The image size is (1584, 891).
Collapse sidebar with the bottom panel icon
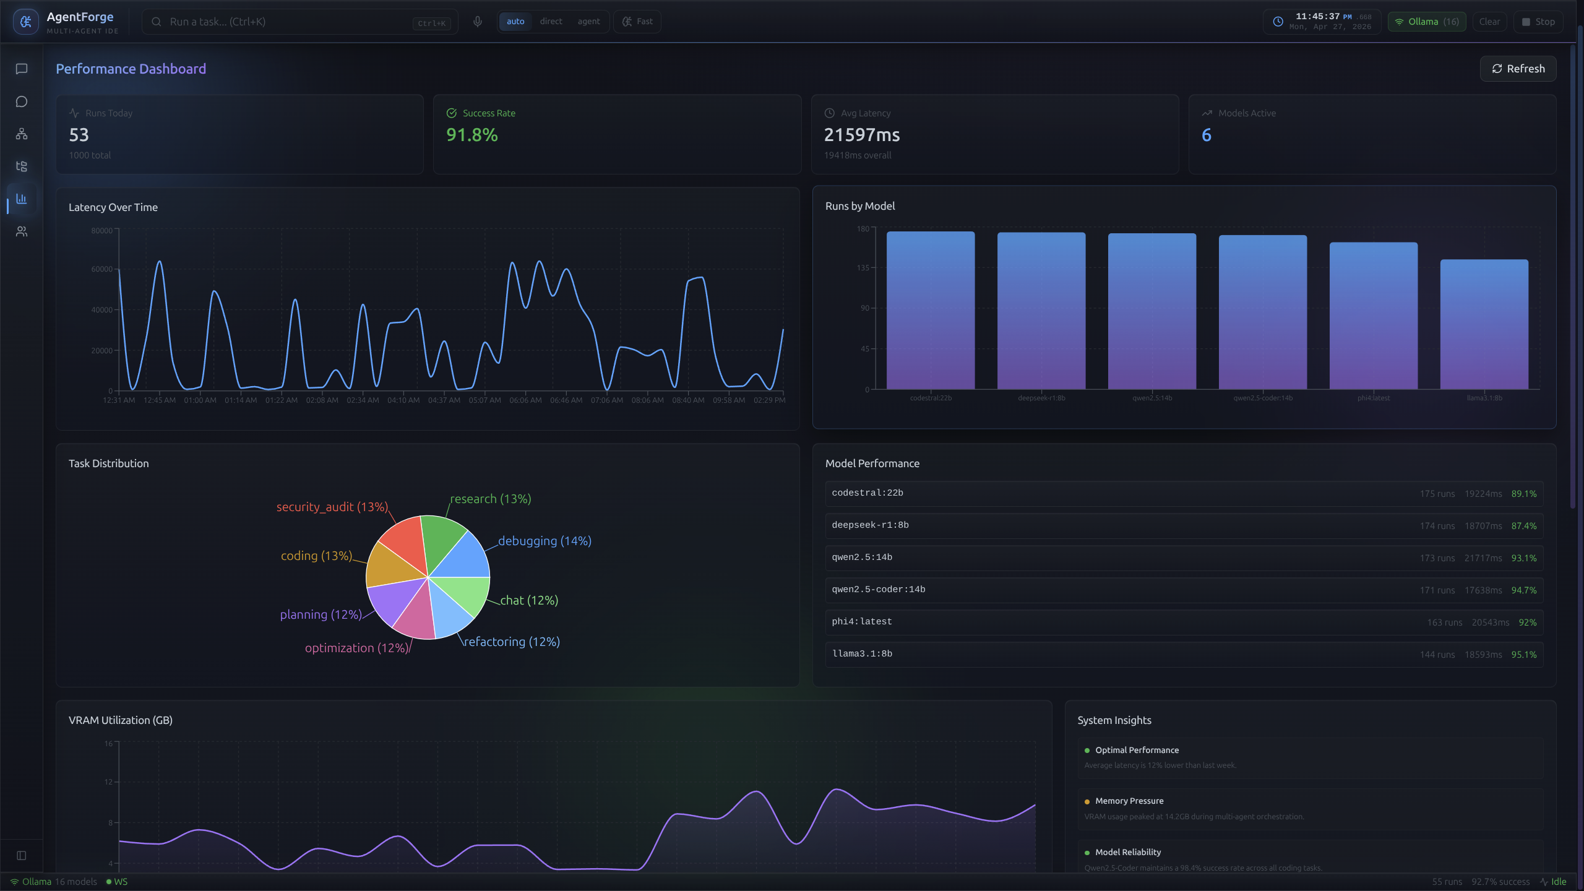(22, 856)
